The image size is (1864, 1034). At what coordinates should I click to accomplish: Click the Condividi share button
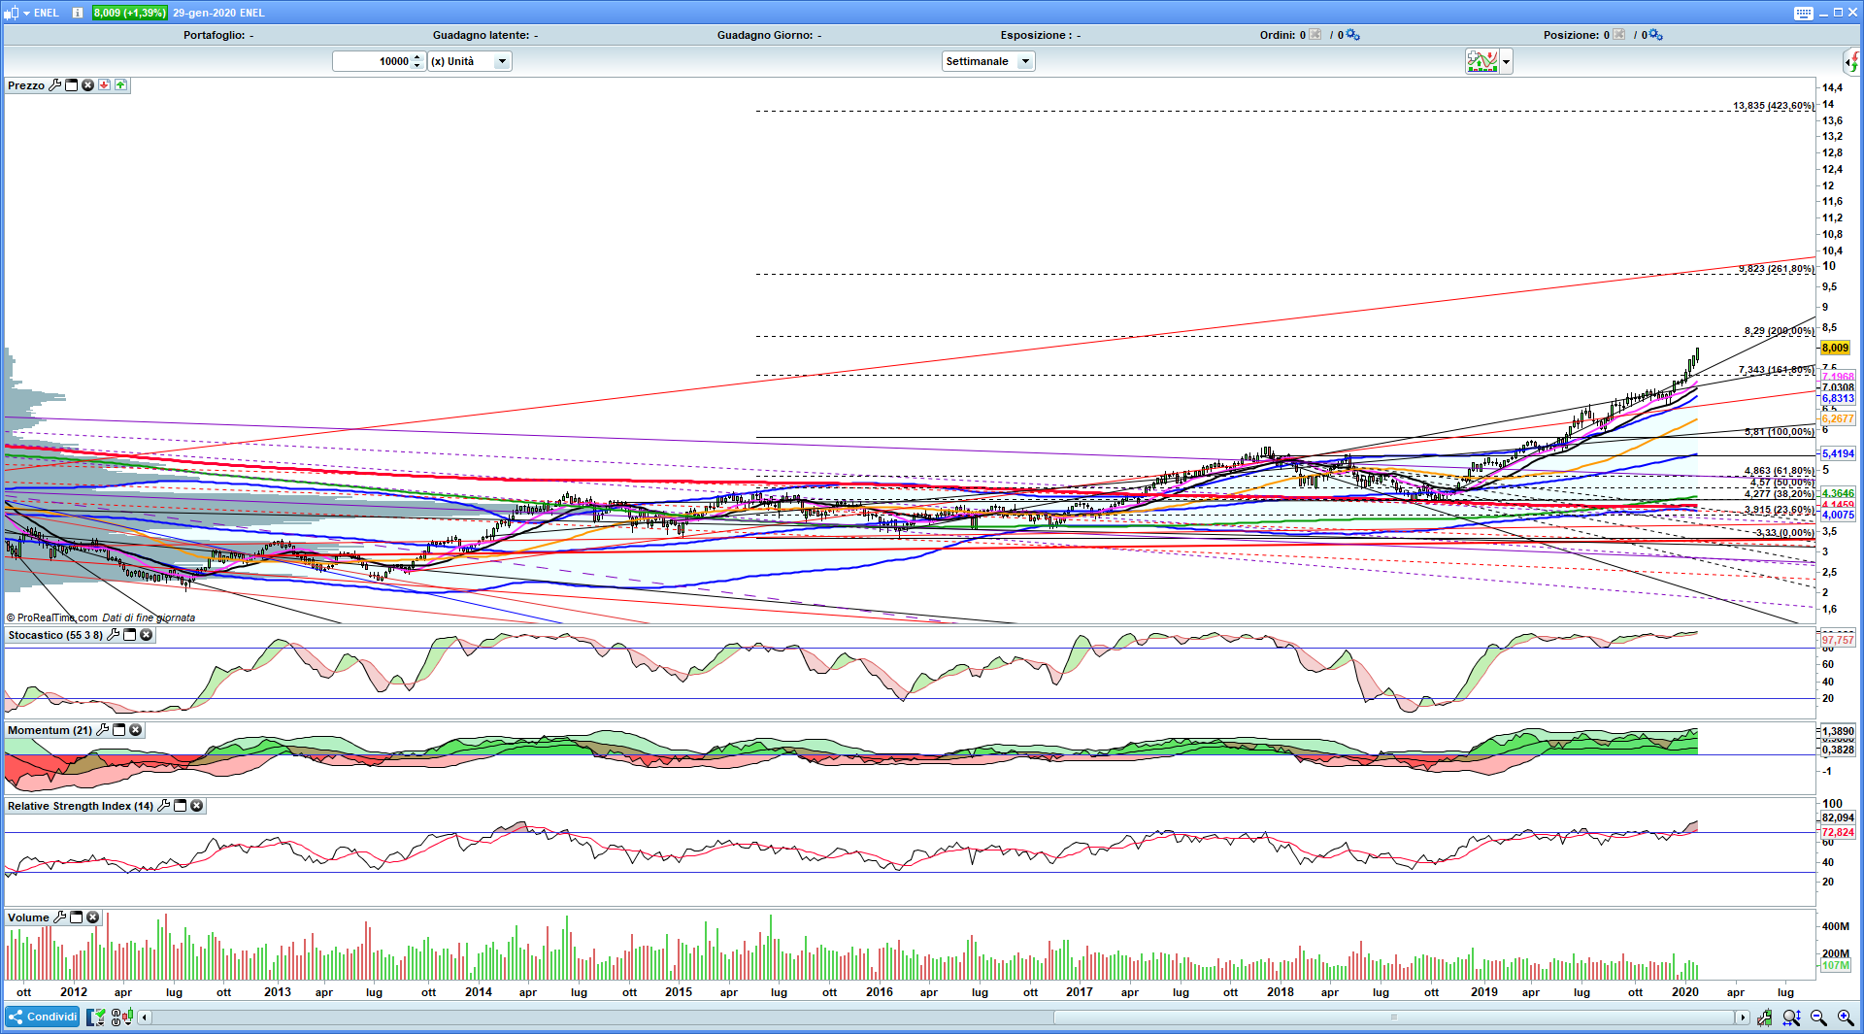tap(43, 1017)
